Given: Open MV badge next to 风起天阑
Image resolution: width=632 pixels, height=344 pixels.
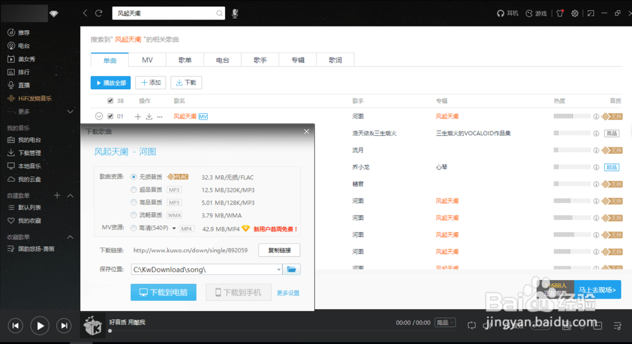Looking at the screenshot, I should coord(203,116).
